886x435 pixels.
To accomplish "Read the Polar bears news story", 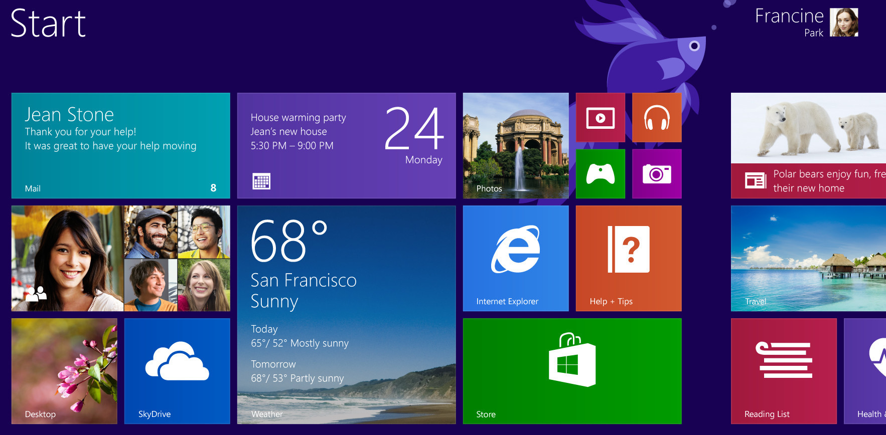I will point(808,145).
